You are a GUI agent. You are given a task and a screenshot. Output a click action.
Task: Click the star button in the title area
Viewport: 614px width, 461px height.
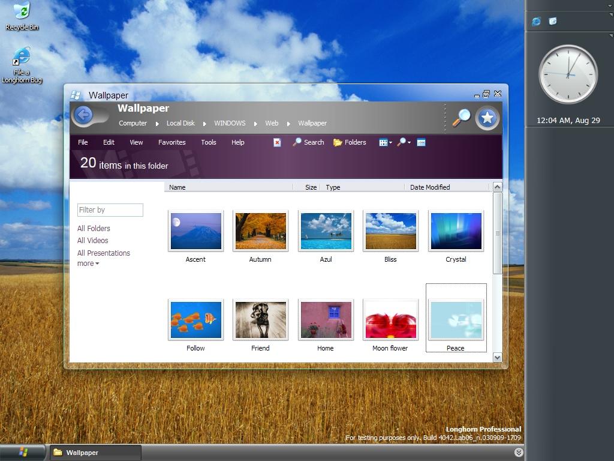coord(487,118)
